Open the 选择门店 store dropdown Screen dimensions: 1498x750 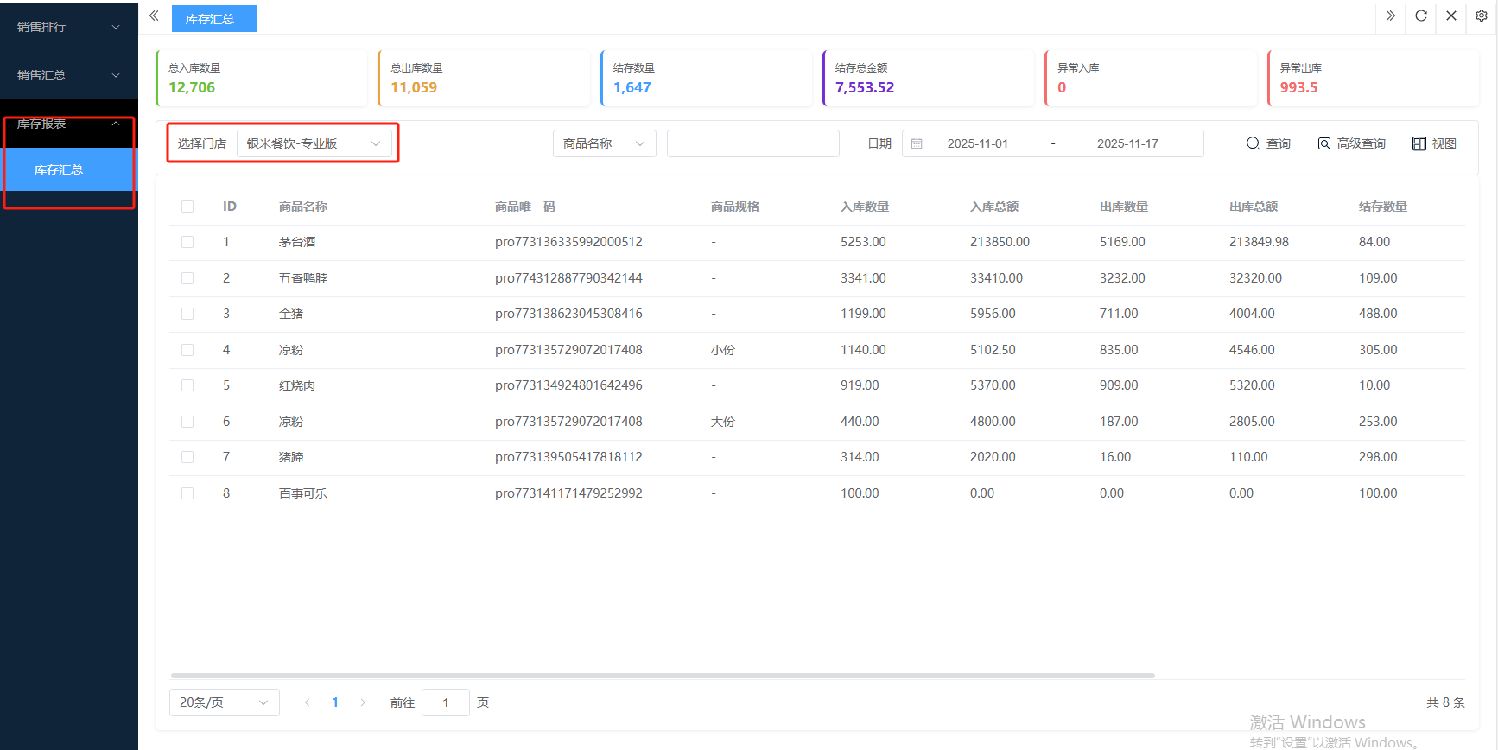click(313, 143)
